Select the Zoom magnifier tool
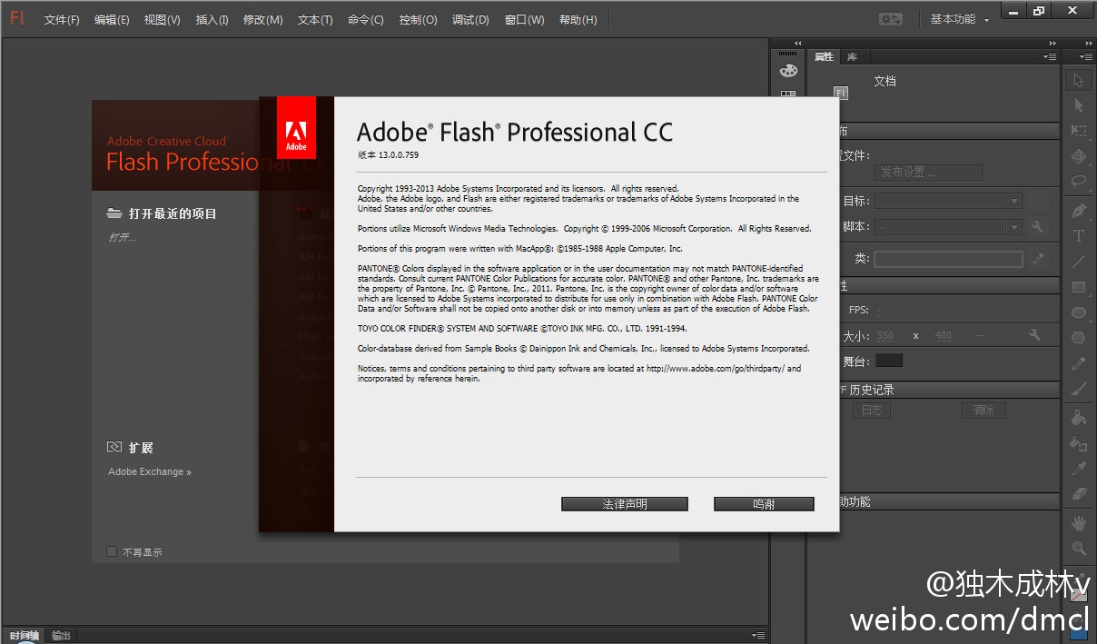Image resolution: width=1097 pixels, height=644 pixels. pos(1079,549)
